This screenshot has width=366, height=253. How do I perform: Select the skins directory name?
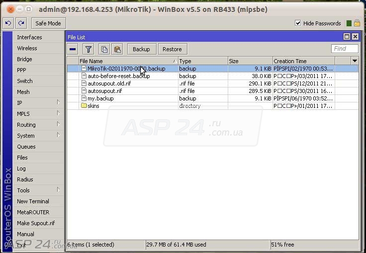click(93, 106)
